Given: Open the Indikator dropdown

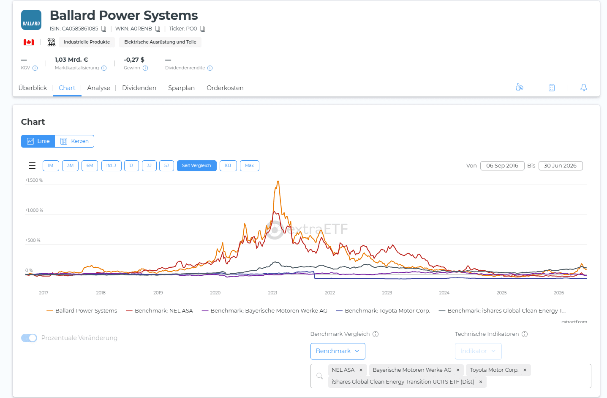Looking at the screenshot, I should [478, 351].
